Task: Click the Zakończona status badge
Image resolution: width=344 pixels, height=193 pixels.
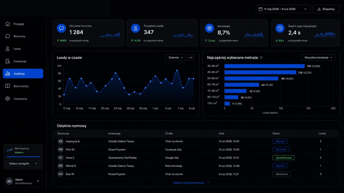Action: [282, 174]
